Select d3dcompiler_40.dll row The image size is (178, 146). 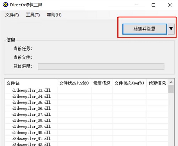point(87,132)
